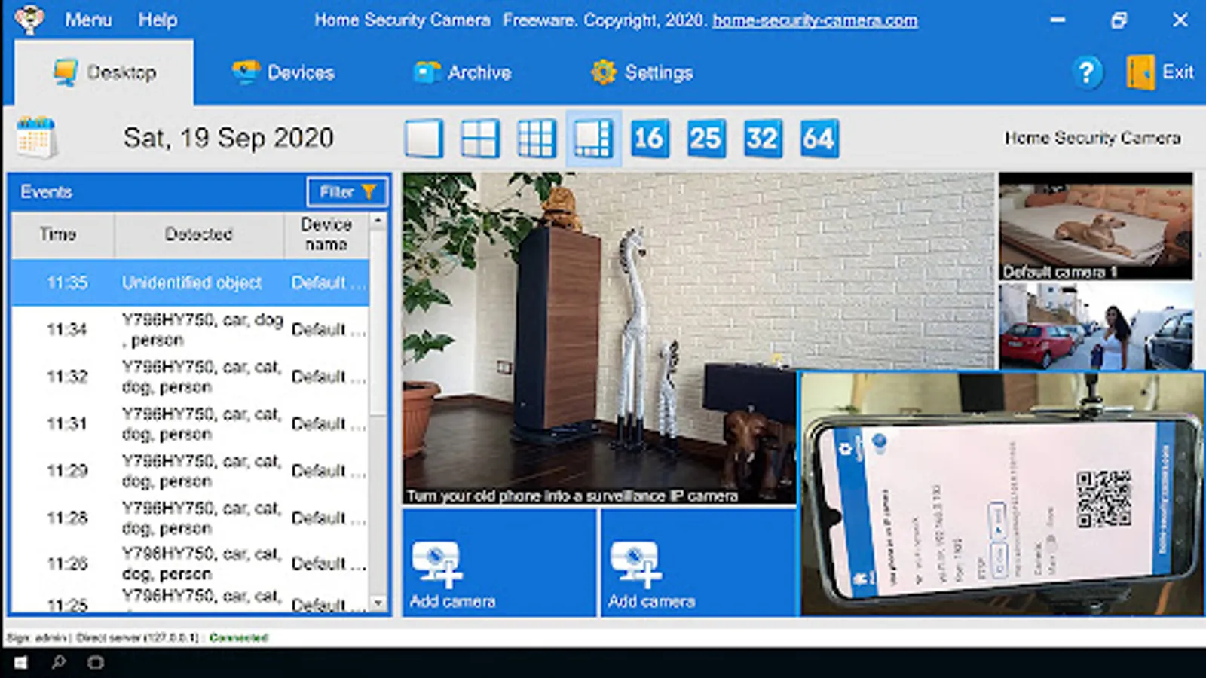This screenshot has width=1206, height=678.
Task: Click the Exit door icon
Action: (x=1140, y=73)
